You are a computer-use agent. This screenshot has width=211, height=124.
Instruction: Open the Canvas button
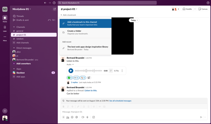(x=203, y=9)
